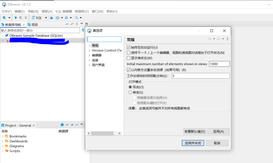Expand Bookmarks folder in Project panel

2,136
